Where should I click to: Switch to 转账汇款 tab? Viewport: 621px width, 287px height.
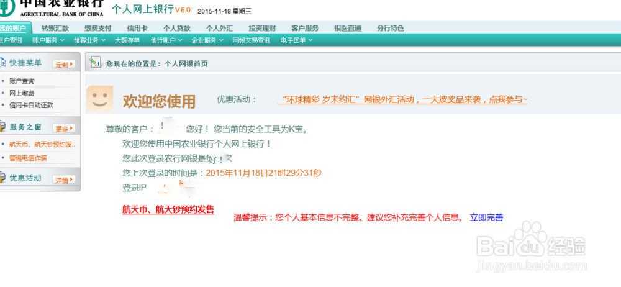[55, 28]
